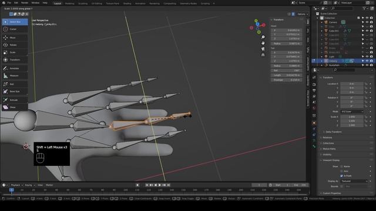
Task: Open the File menu
Action: click(x=9, y=3)
